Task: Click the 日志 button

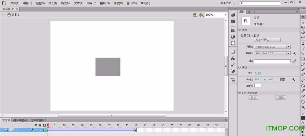Action: (253, 98)
